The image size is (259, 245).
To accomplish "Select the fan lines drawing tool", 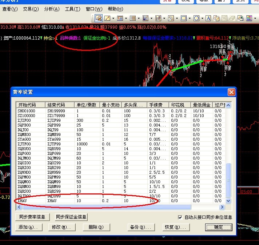I will [x=146, y=18].
